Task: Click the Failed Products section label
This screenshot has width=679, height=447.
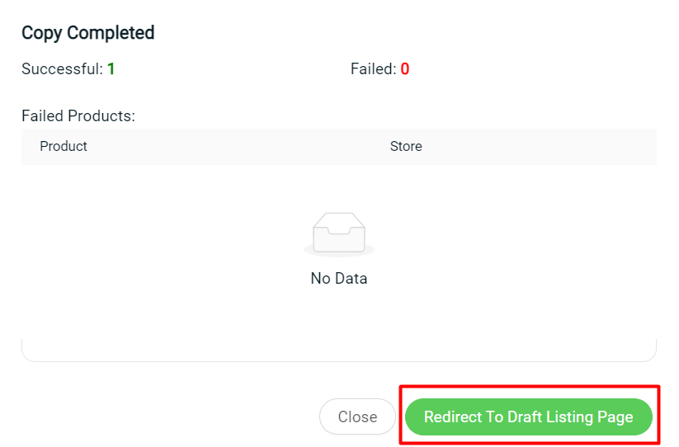Action: pyautogui.click(x=78, y=116)
